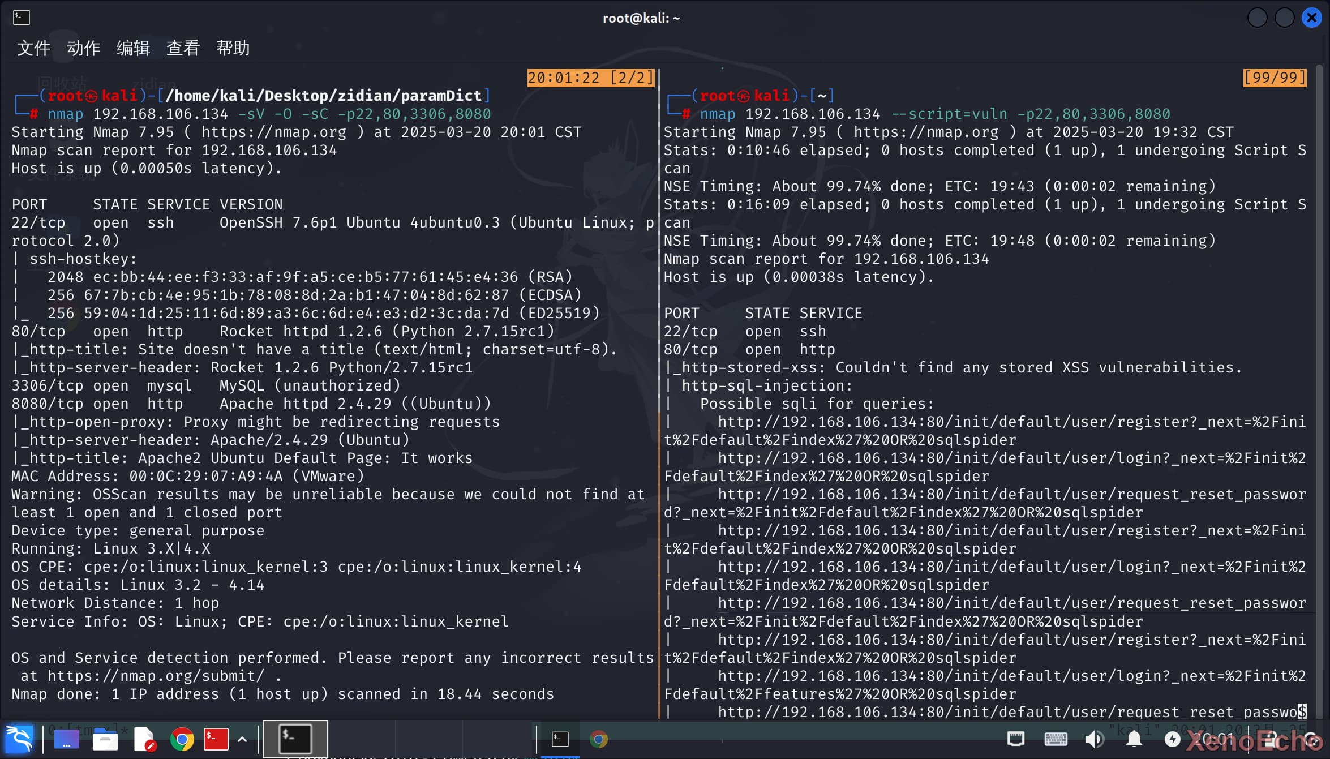Click the network connection tray icon
This screenshot has height=759, width=1330.
coord(1016,739)
